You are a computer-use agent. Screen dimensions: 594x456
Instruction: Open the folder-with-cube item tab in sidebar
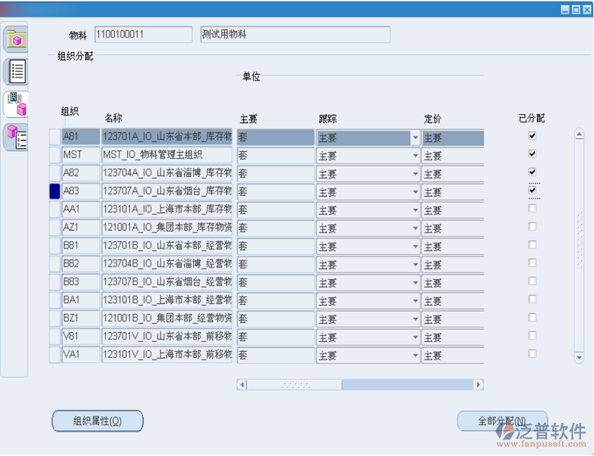[16, 39]
